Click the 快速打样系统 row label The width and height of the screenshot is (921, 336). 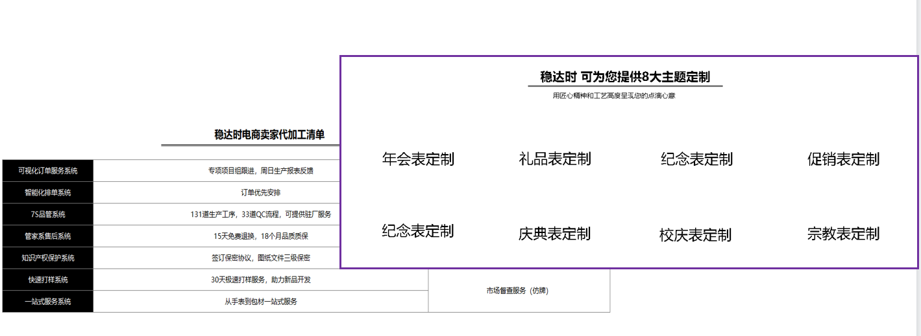tap(48, 280)
